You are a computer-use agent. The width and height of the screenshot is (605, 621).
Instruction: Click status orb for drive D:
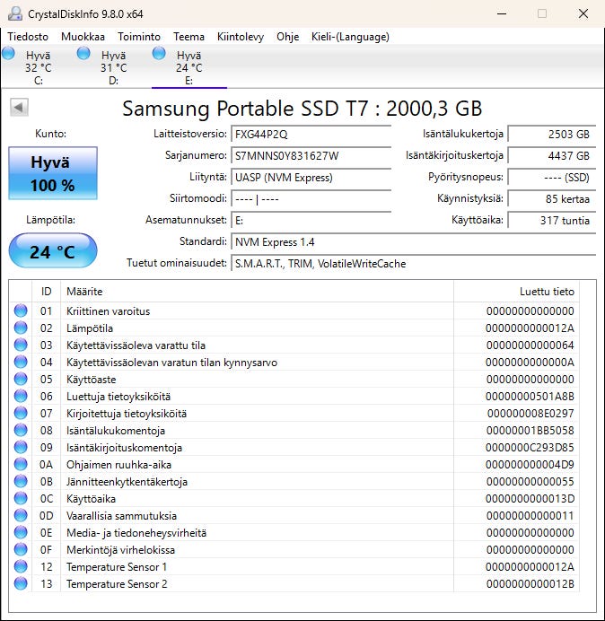(x=84, y=54)
